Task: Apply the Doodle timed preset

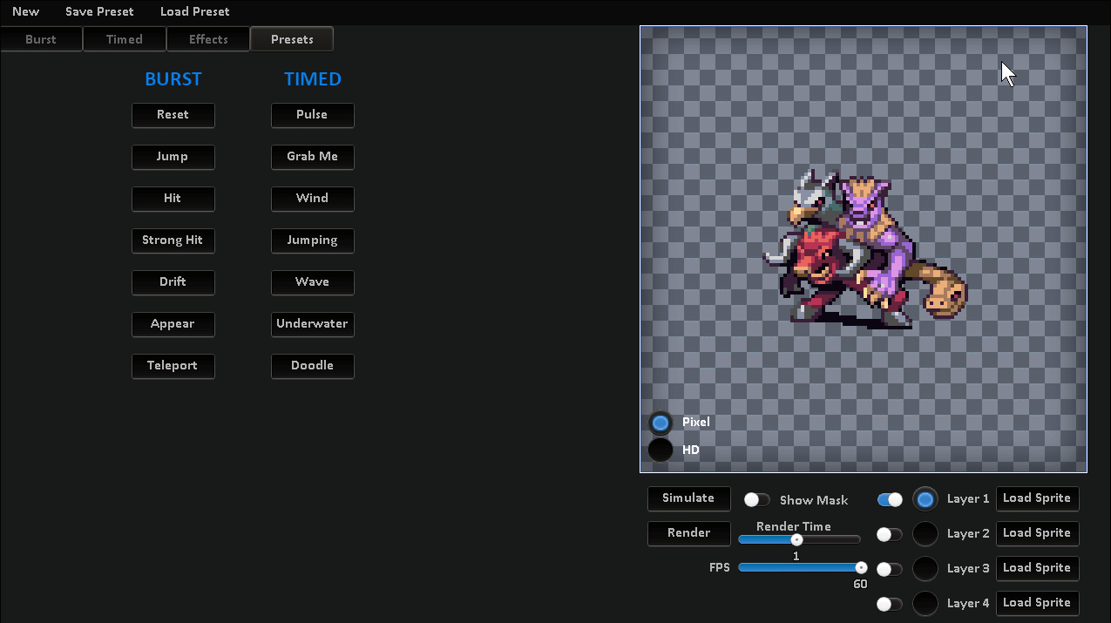Action: click(312, 366)
